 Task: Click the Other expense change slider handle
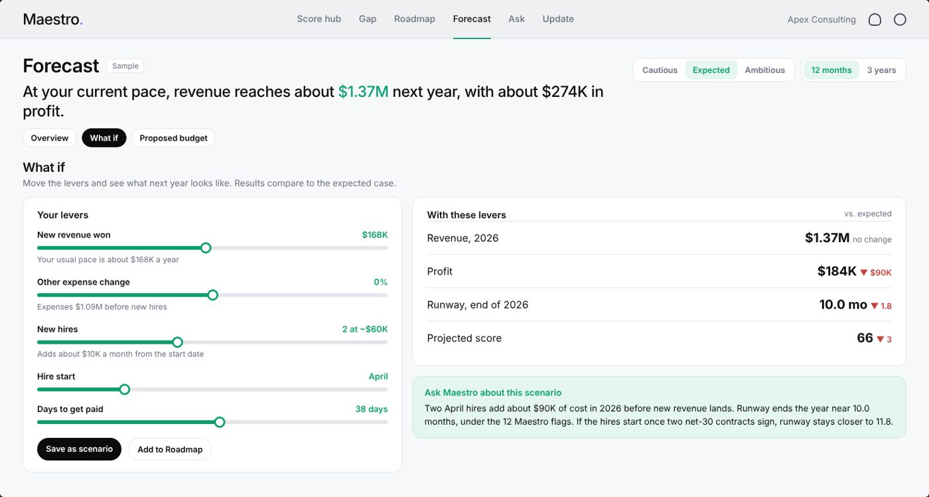(212, 295)
